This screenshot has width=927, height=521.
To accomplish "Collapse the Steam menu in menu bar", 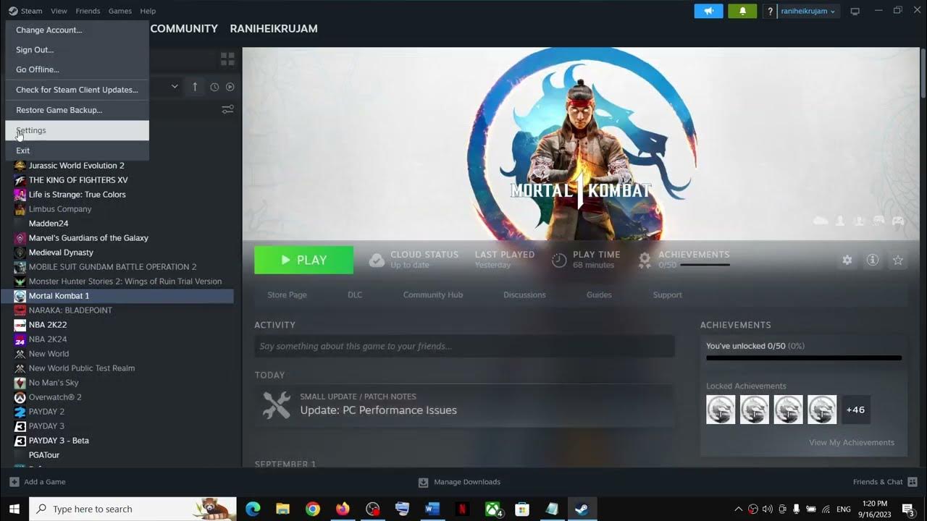I will pyautogui.click(x=25, y=11).
